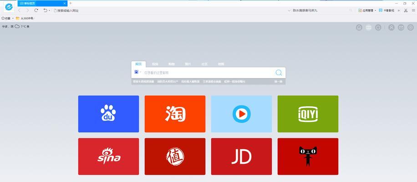Click 换一换 to refresh suggestions
Image resolution: width=417 pixels, height=182 pixels.
[279, 81]
